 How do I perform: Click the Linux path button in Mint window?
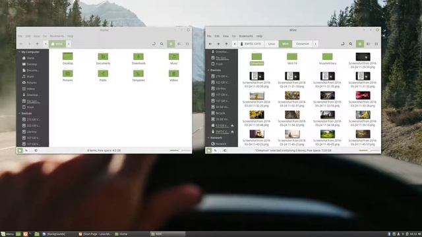271,44
